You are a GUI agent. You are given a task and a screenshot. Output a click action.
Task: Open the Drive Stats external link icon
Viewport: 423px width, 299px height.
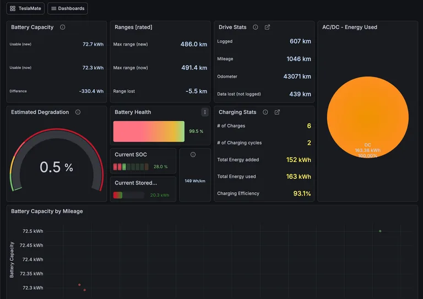point(267,27)
